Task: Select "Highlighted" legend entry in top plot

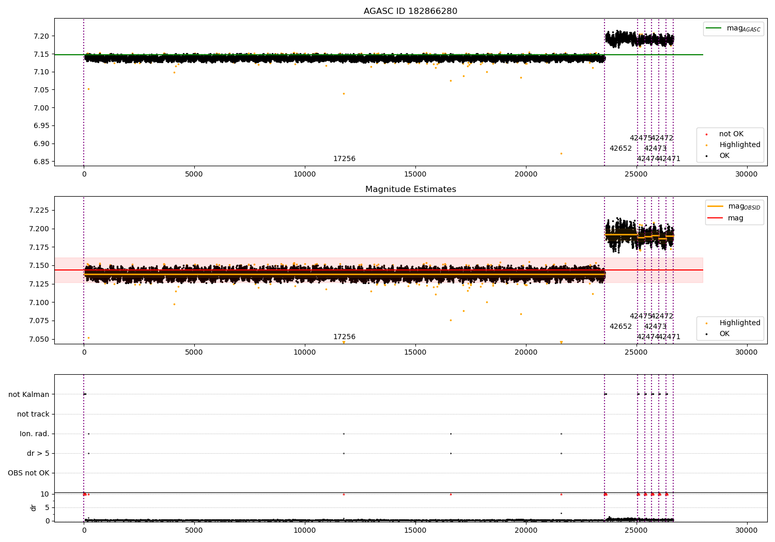Action: point(739,145)
